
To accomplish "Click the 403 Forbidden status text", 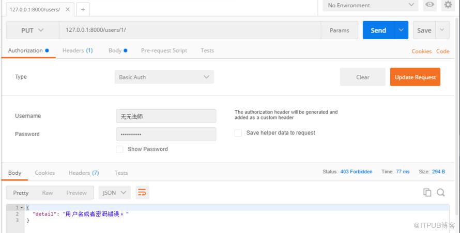I will click(356, 172).
